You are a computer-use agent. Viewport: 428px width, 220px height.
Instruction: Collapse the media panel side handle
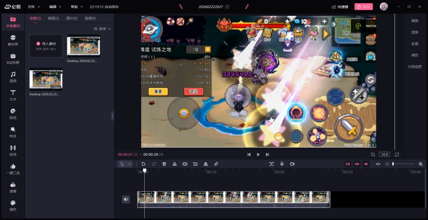113,116
